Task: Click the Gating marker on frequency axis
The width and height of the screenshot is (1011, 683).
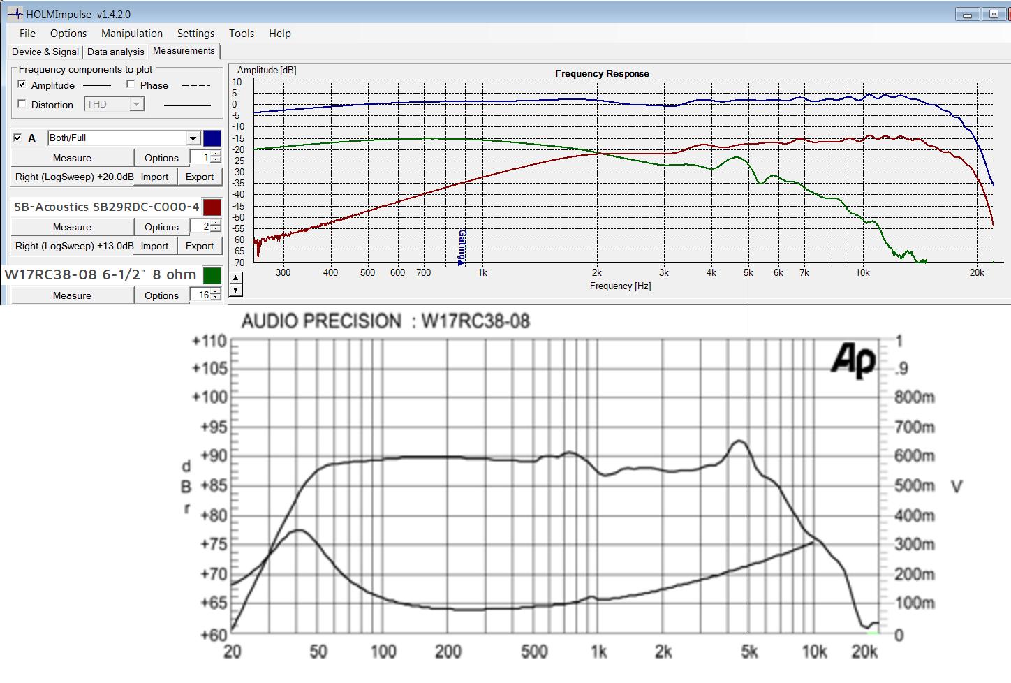Action: (462, 247)
